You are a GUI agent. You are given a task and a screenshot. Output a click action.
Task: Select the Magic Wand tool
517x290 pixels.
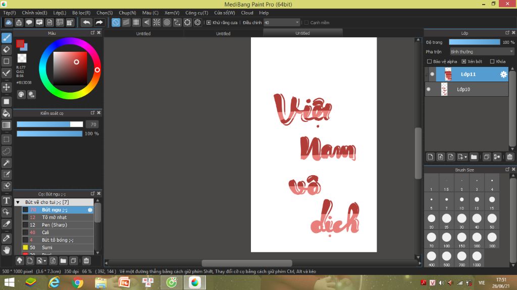point(6,163)
